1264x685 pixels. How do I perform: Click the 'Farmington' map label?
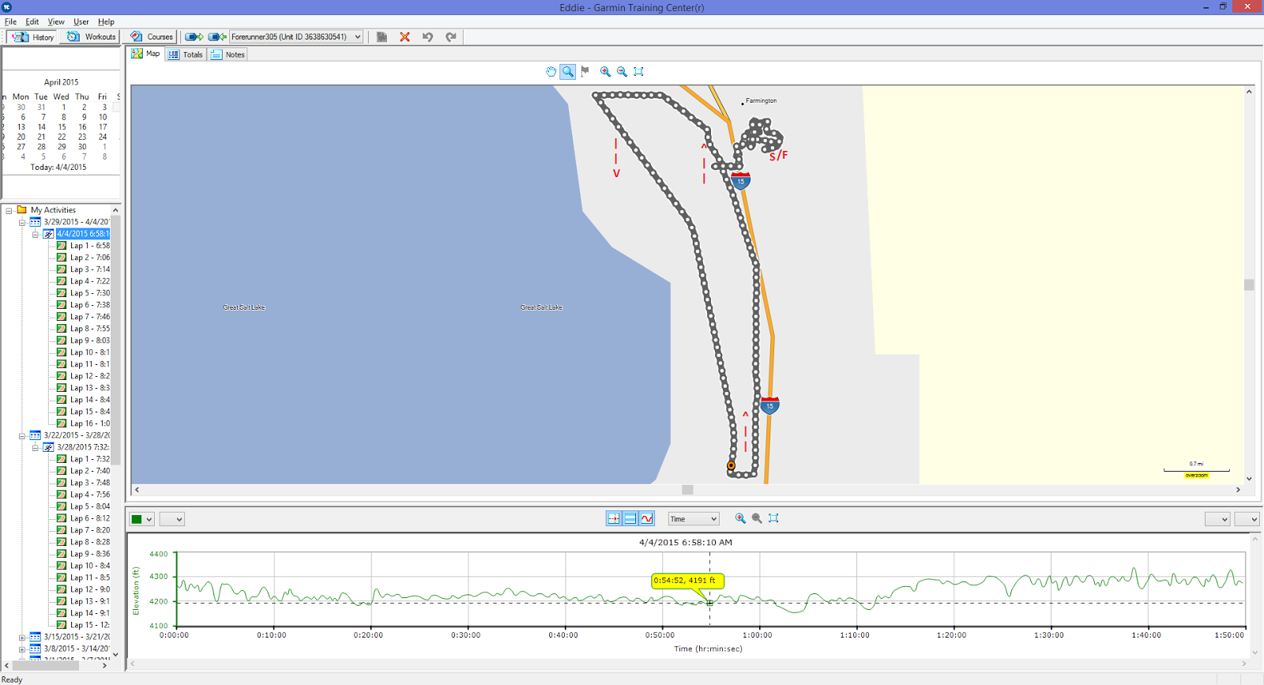[x=761, y=100]
